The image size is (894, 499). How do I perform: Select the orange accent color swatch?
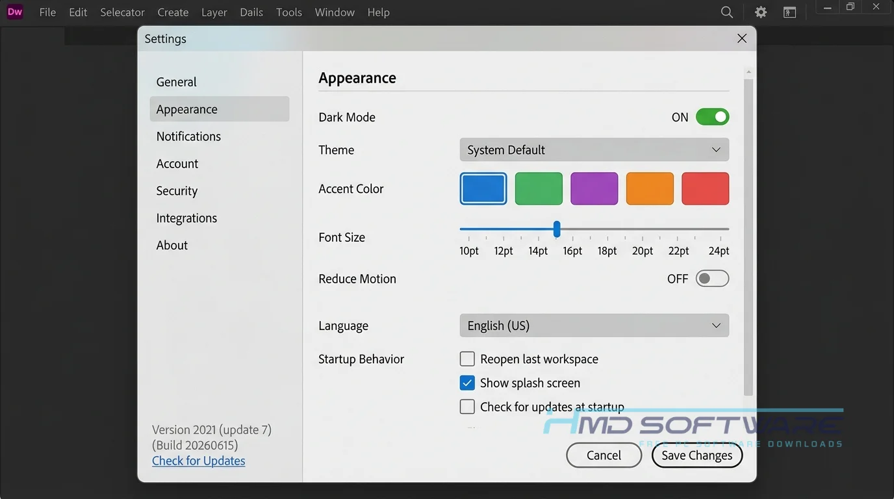tap(650, 188)
